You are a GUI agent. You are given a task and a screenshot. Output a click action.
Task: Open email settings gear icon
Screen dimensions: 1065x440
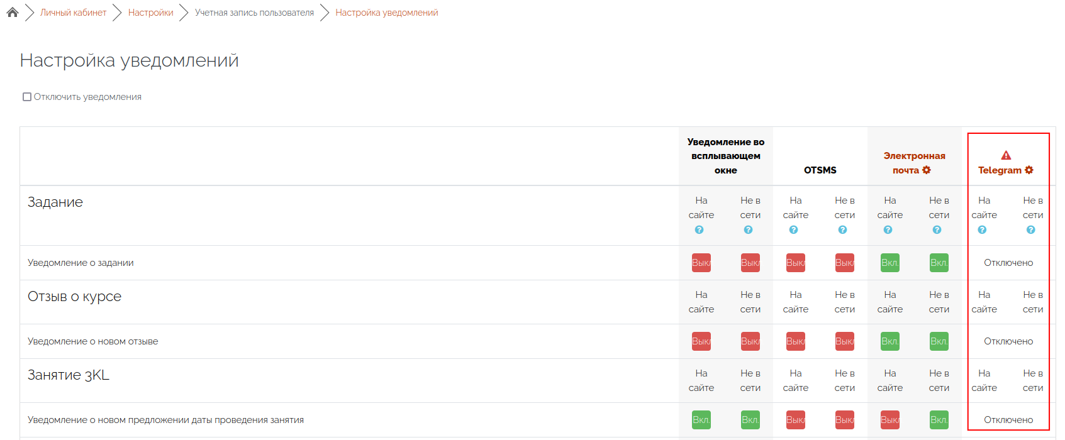point(927,170)
